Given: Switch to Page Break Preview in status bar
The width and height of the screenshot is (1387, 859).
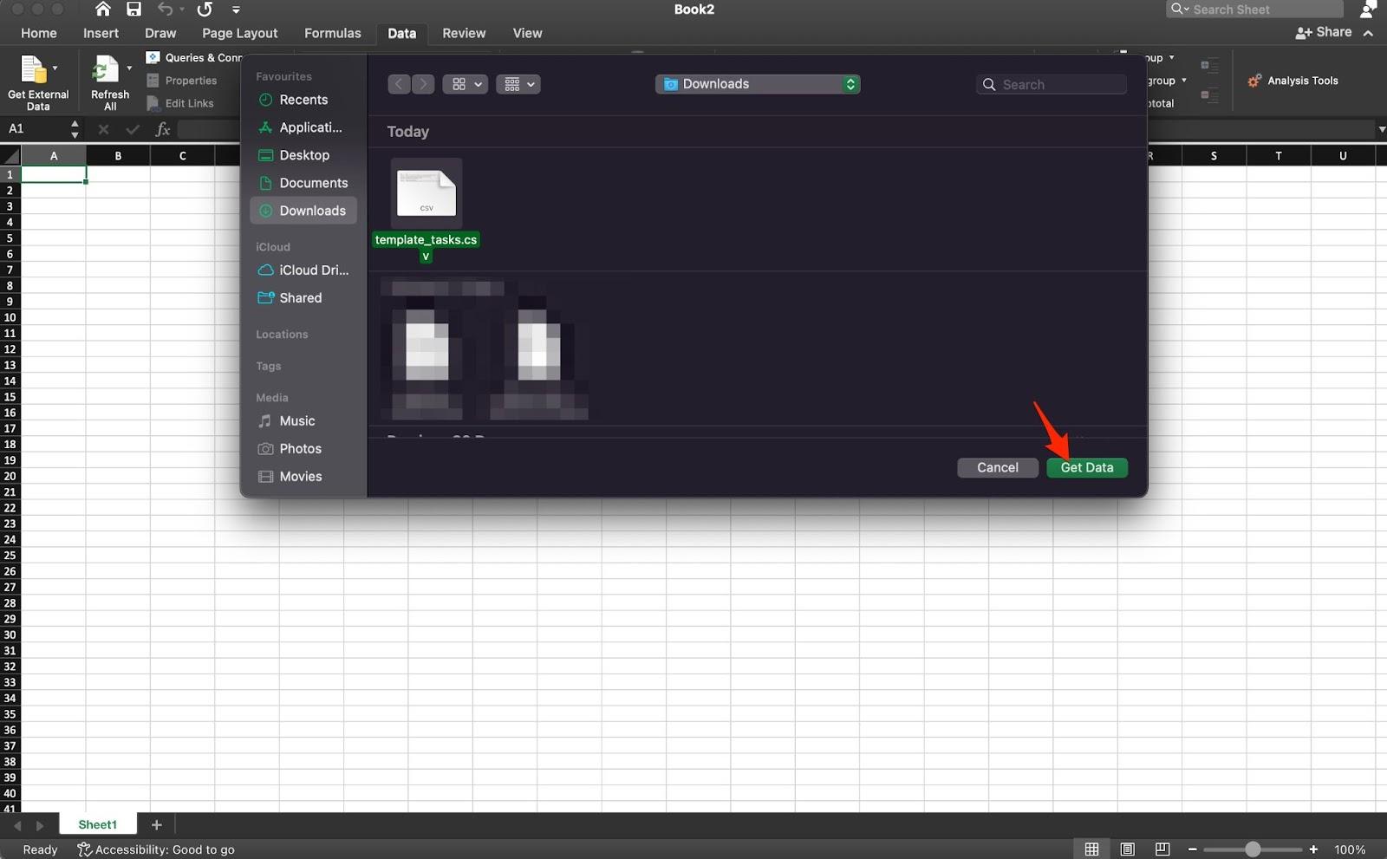Looking at the screenshot, I should (x=1162, y=849).
